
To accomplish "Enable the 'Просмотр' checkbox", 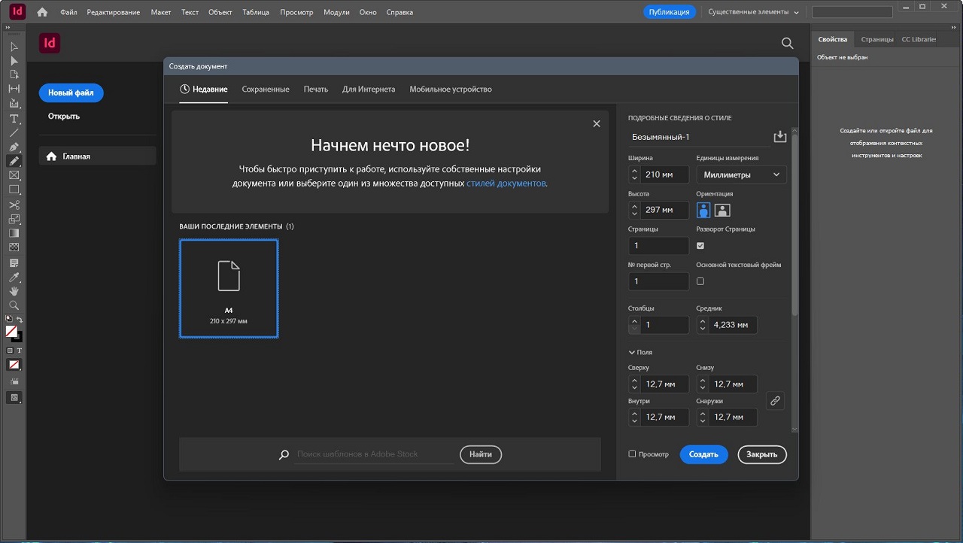I will tap(632, 454).
